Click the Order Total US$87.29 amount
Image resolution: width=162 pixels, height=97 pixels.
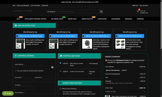pos(142,88)
